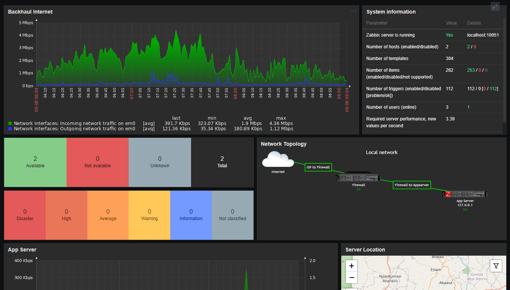Select the Firewall device in Network Topology
The height and width of the screenshot is (290, 510).
(358, 177)
